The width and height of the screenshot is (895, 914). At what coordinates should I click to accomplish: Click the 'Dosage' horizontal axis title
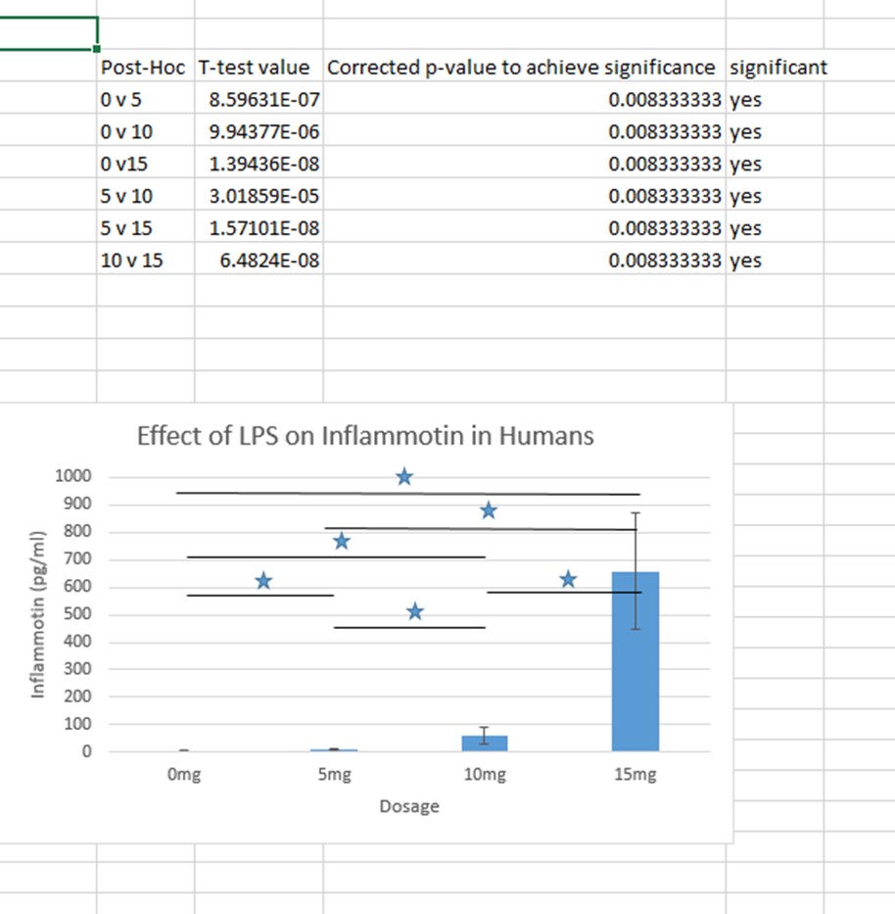coord(409,807)
